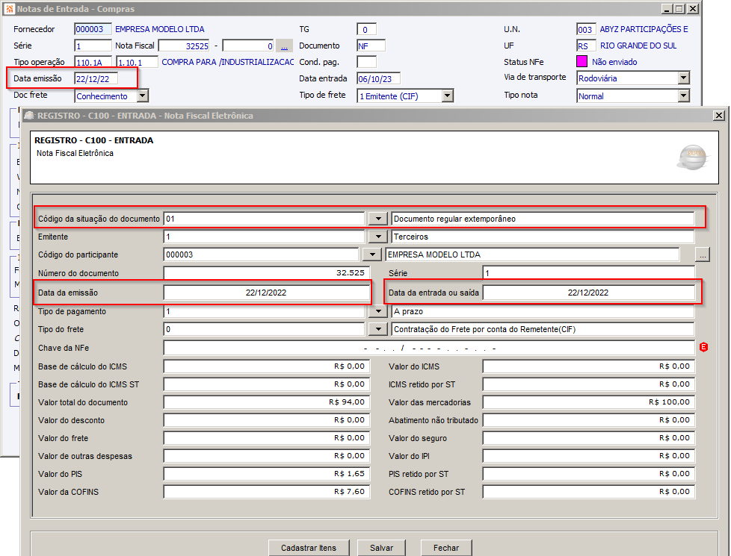Click the magenta Status NFe color indicator

(582, 61)
